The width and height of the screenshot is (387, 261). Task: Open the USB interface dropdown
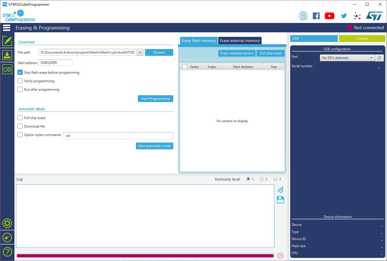coord(314,39)
